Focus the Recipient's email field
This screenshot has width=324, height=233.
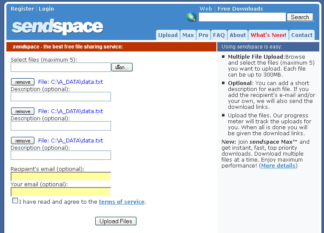click(61, 176)
